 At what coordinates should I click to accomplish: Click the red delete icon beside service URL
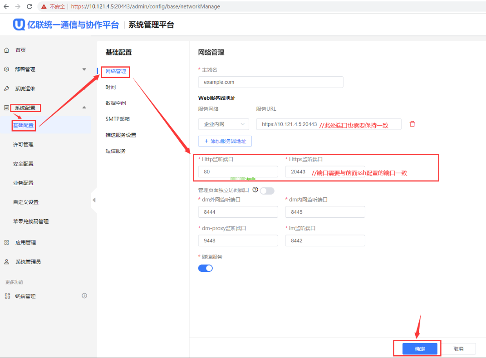pyautogui.click(x=412, y=124)
